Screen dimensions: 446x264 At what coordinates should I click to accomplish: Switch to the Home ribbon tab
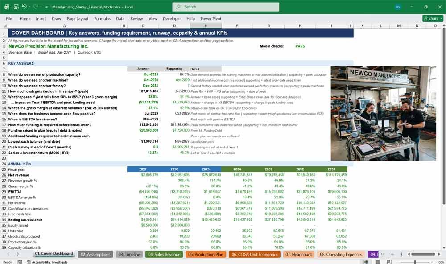[x=25, y=18]
